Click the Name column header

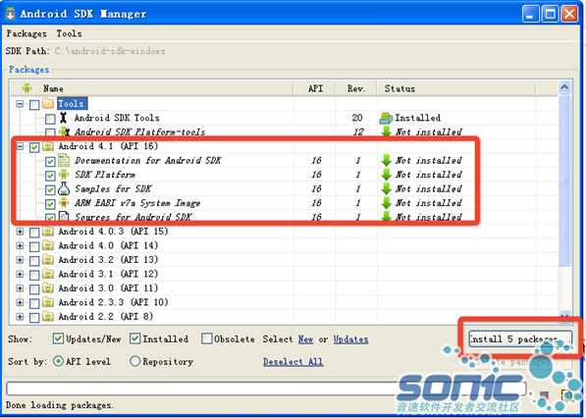(151, 88)
